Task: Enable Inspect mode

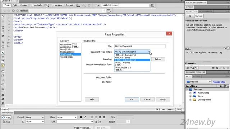Action: click(69, 5)
